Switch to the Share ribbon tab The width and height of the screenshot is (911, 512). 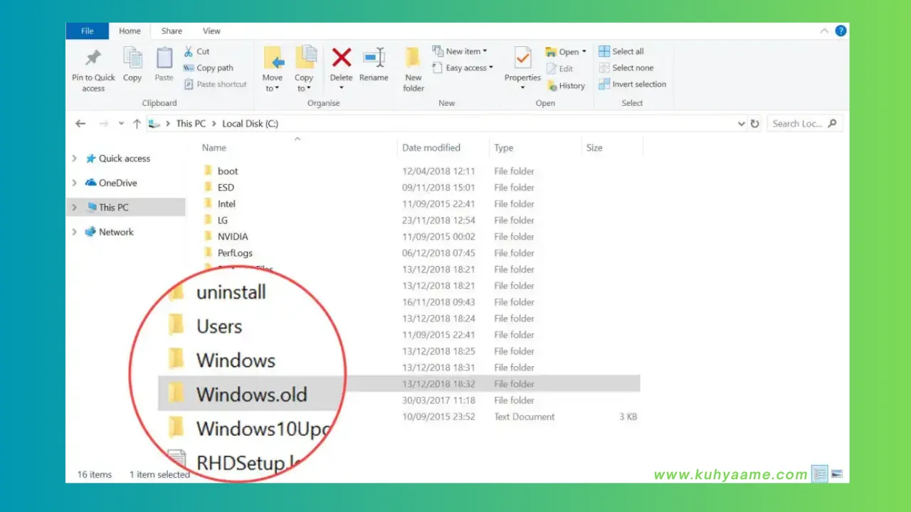click(172, 31)
